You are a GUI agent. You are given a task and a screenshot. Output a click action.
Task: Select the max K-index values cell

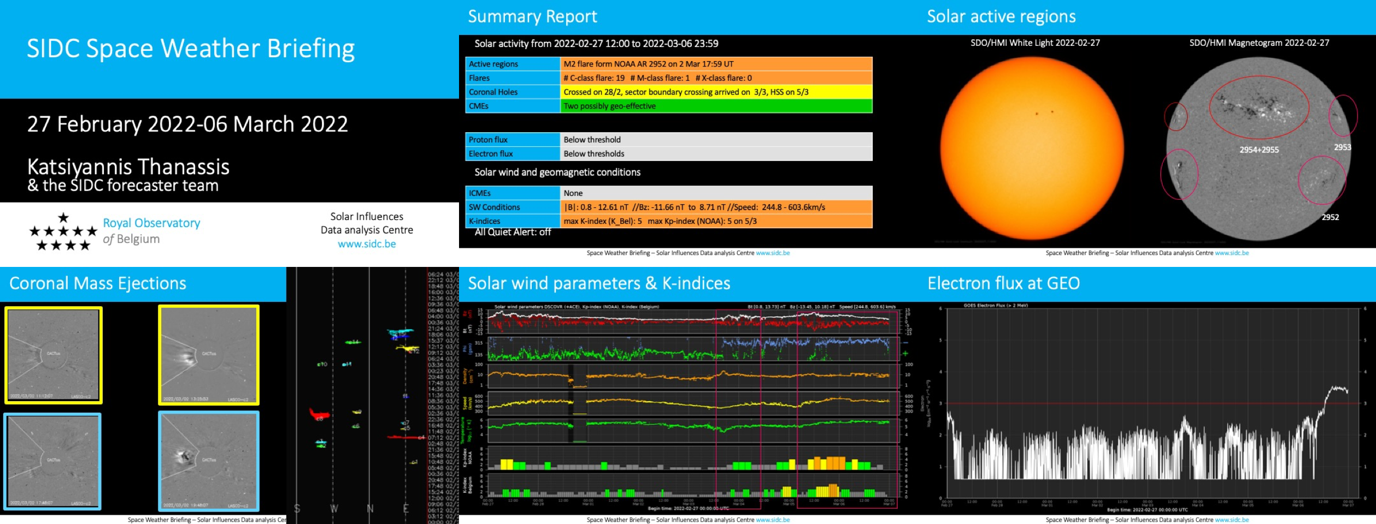click(716, 221)
